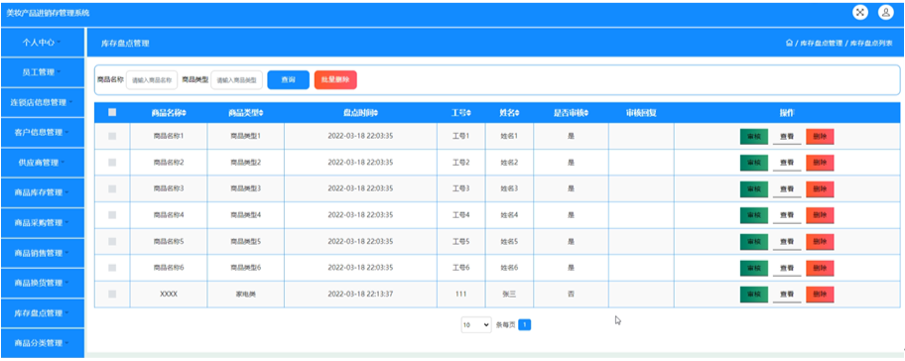Viewport: 905px width, 361px height.
Task: Expand 商品销售管理 sidebar menu
Action: click(x=43, y=253)
